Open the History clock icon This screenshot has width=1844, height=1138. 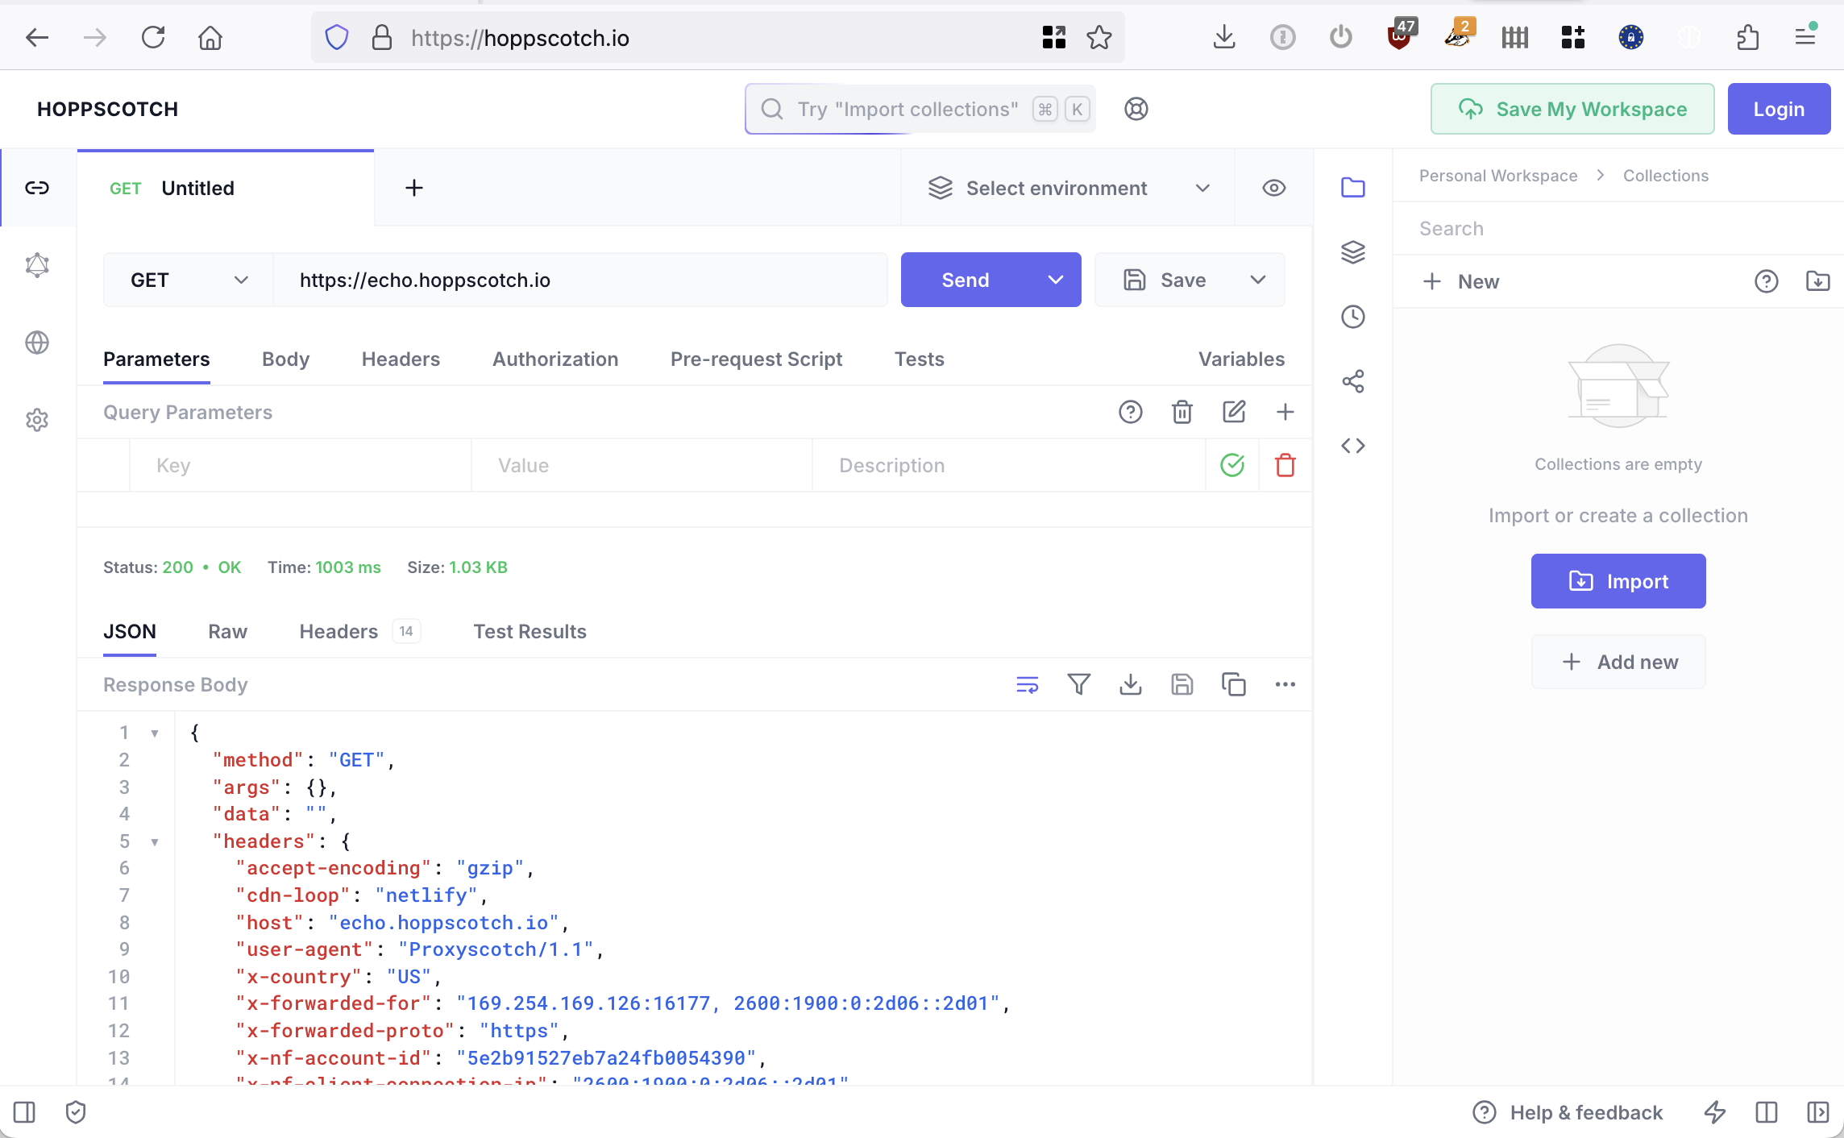coord(1353,317)
